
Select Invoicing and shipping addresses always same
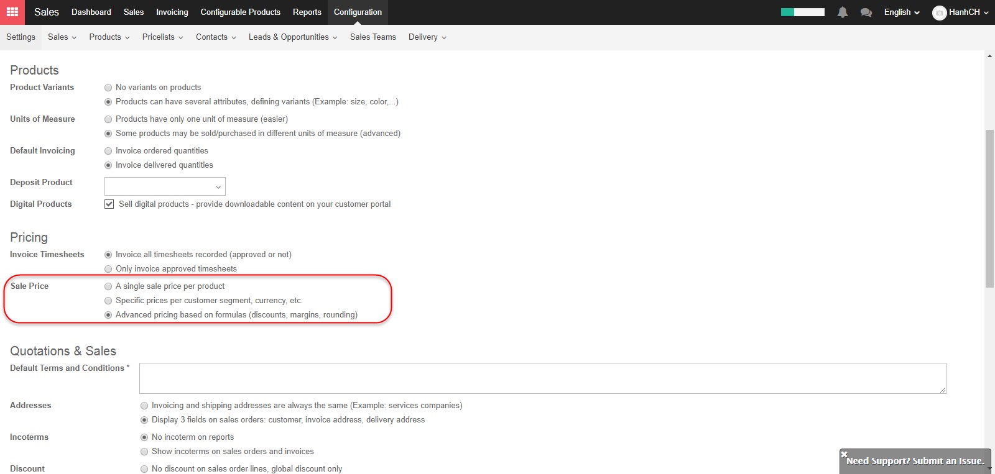pos(144,406)
